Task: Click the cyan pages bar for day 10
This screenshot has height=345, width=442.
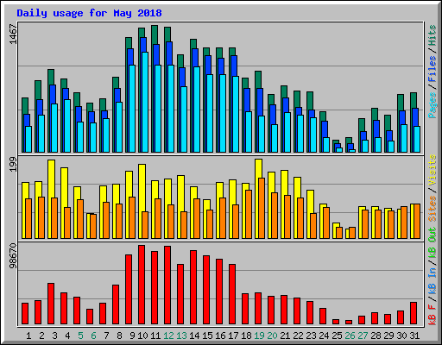Action: (x=145, y=102)
